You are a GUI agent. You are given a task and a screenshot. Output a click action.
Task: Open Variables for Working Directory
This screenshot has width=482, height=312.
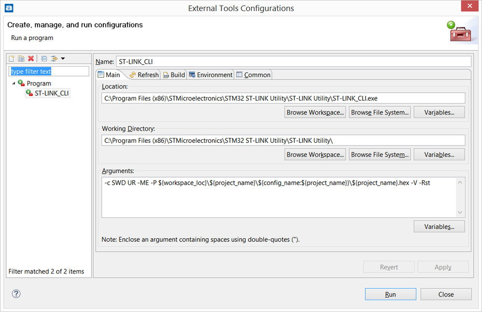pyautogui.click(x=439, y=154)
